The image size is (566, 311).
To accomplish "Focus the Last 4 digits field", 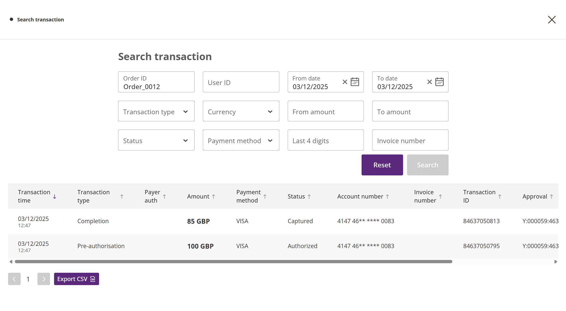I will tap(325, 140).
